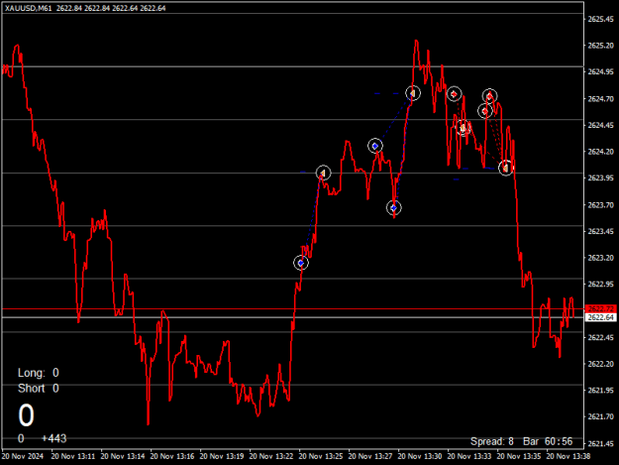Click the 2623.45 price scale label
Viewport: 619px width, 465px height.
click(600, 231)
